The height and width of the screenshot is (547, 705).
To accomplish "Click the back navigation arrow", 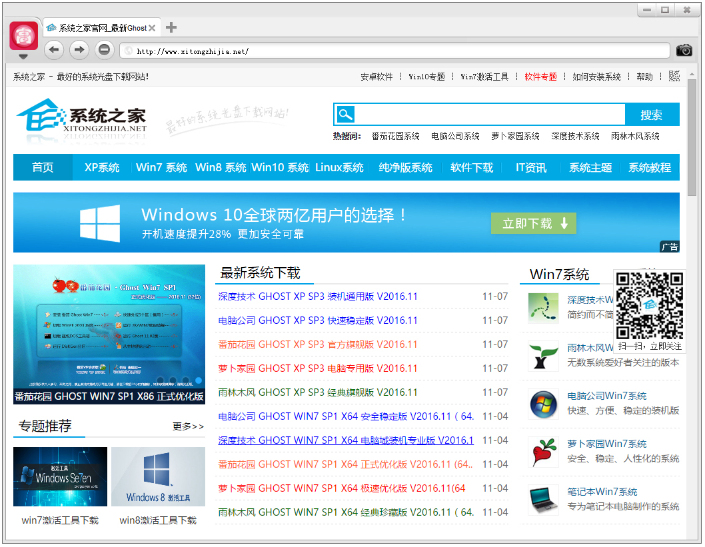I will pyautogui.click(x=53, y=49).
